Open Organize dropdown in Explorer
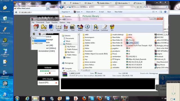The image size is (180, 101). (66, 12)
